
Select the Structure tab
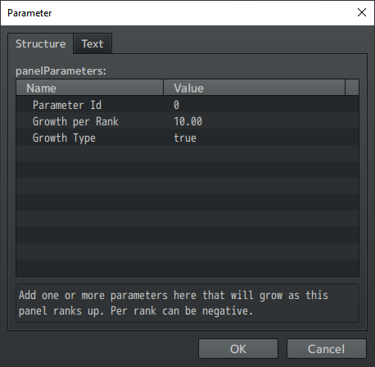[x=40, y=43]
